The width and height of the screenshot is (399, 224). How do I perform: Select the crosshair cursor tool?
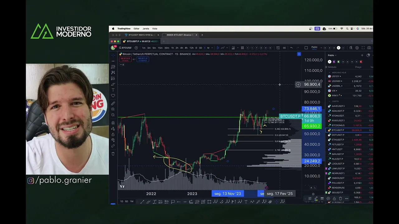(113, 55)
